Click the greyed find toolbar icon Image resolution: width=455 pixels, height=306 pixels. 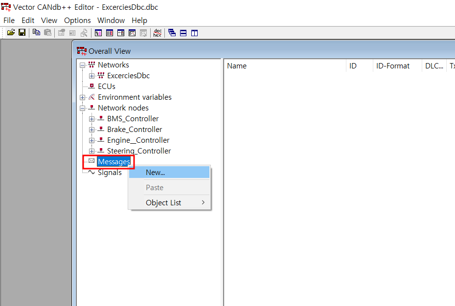[x=84, y=33]
